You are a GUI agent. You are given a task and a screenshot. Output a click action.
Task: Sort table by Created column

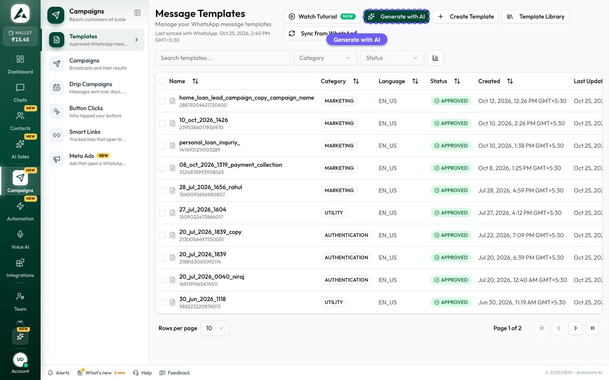click(510, 81)
